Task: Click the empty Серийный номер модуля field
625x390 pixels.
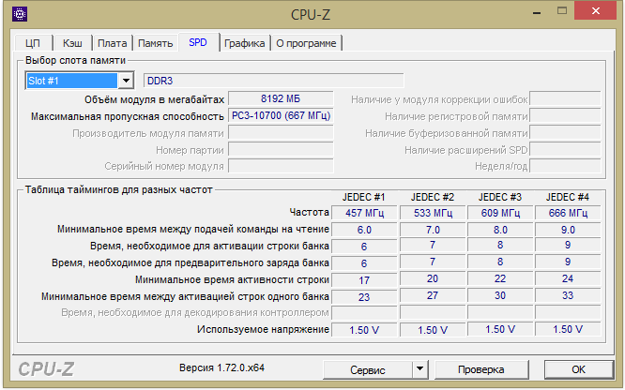Action: coord(281,166)
